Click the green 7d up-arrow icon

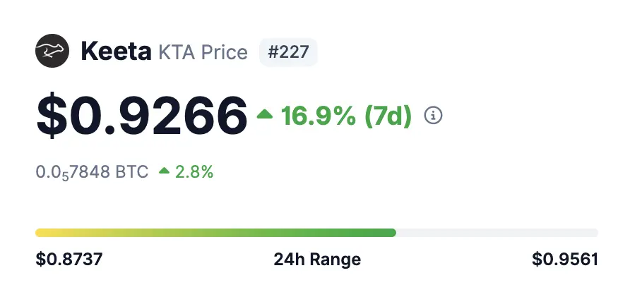[264, 115]
